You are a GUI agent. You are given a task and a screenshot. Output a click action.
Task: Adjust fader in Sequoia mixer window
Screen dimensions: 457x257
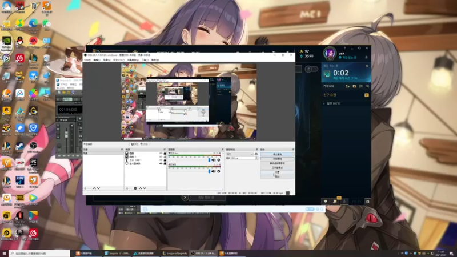(66, 134)
